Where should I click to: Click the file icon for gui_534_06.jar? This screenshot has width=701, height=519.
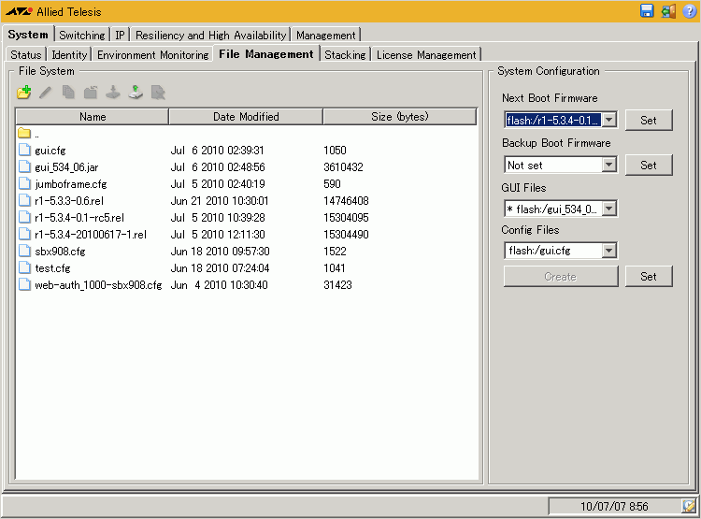24,166
